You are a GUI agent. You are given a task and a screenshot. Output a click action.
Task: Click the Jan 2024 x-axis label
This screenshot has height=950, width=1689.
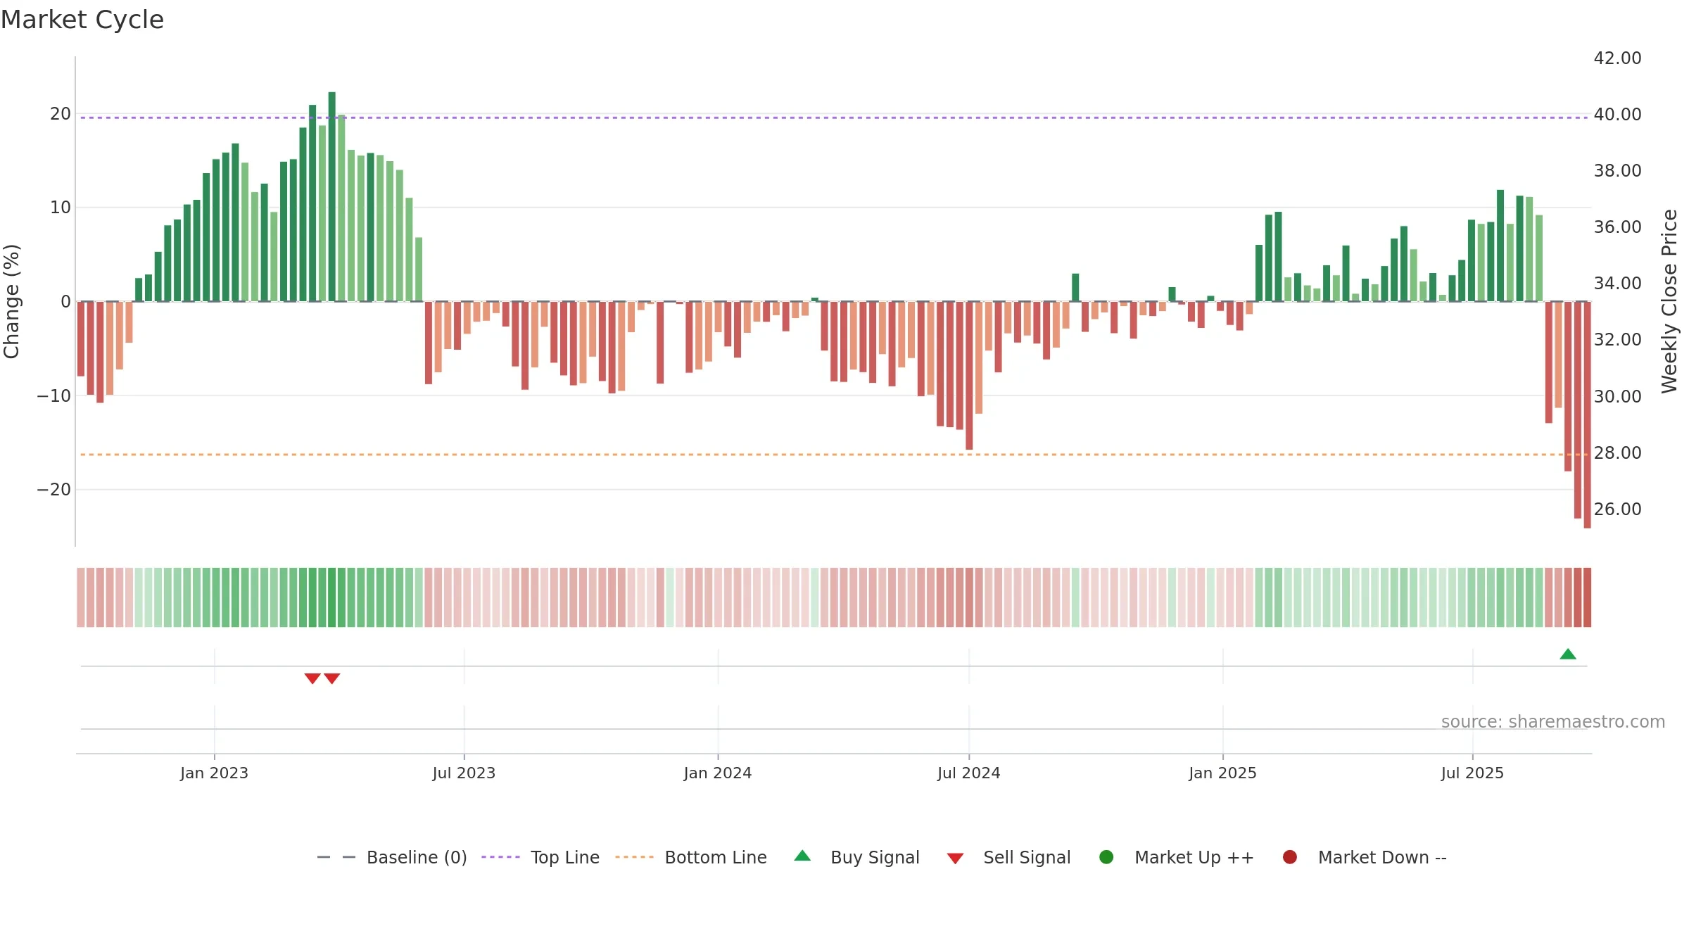[718, 773]
